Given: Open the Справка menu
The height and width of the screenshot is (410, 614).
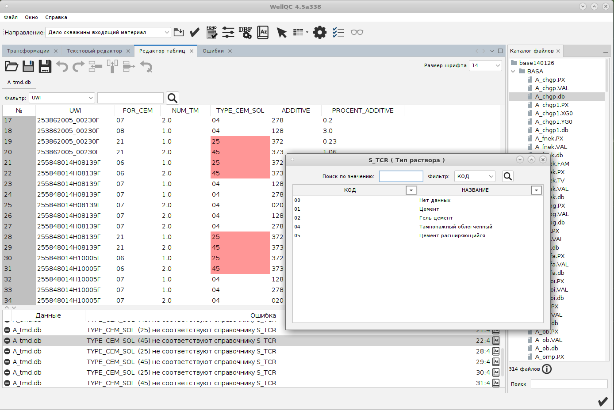Looking at the screenshot, I should [x=56, y=17].
